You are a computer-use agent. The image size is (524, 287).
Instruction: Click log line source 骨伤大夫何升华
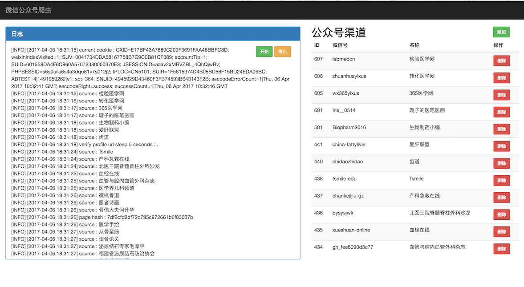click(x=73, y=210)
